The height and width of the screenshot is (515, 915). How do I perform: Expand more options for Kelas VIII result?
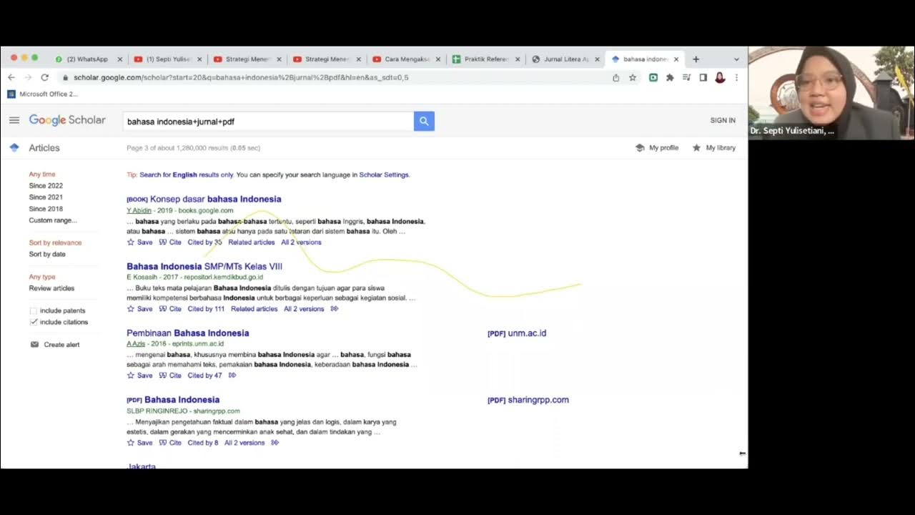coord(335,309)
